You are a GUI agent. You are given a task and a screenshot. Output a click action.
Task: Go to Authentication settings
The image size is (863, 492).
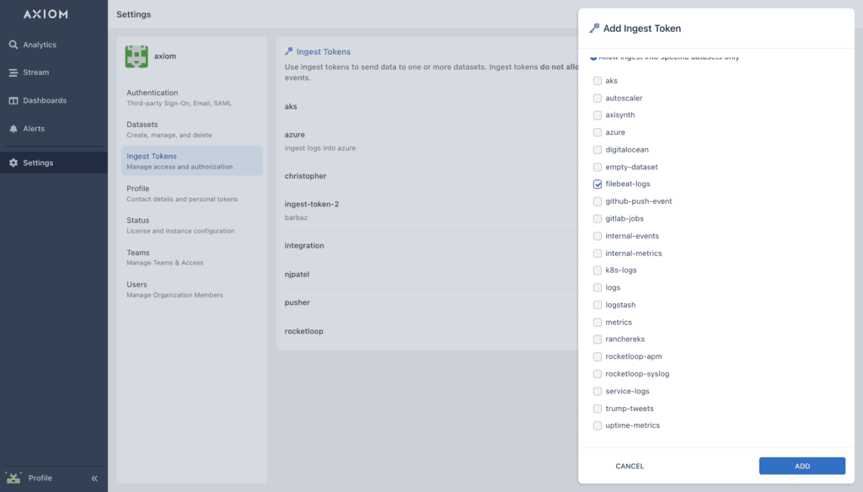(x=191, y=98)
